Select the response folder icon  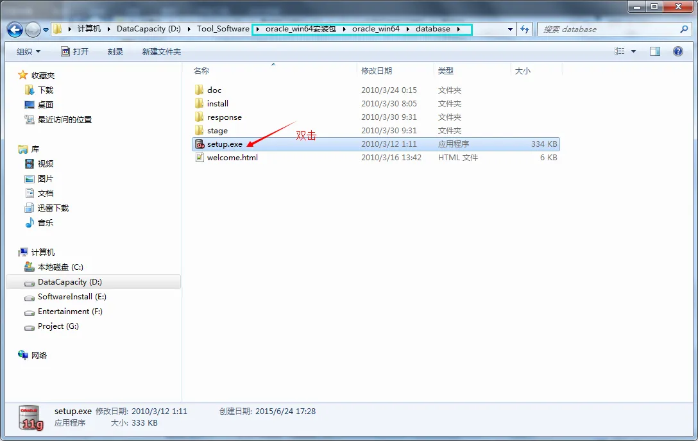200,117
